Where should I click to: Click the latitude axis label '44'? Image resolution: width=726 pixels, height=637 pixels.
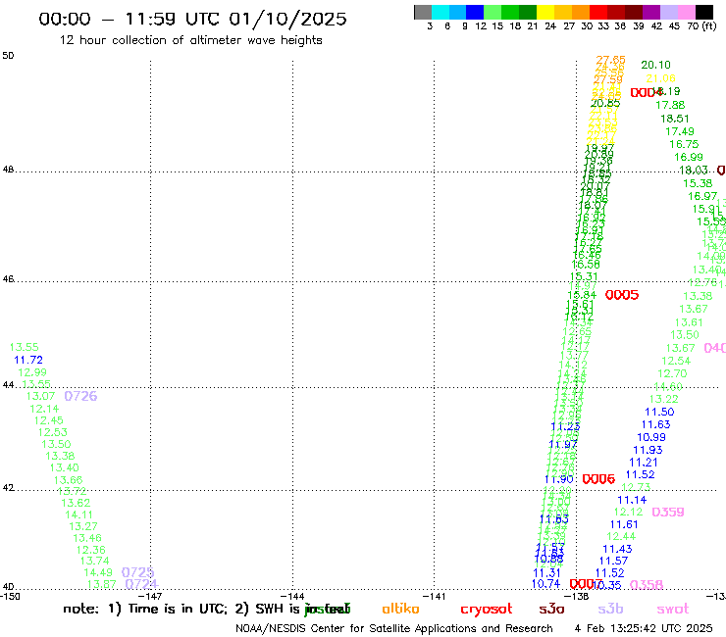[8, 385]
